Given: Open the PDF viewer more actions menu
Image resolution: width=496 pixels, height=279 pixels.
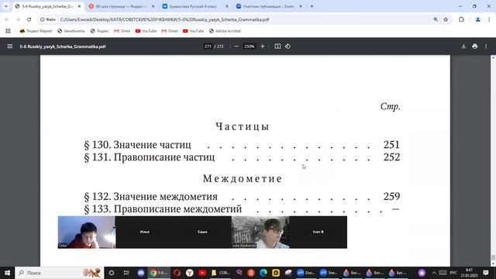Looking at the screenshot, I should pos(486,46).
